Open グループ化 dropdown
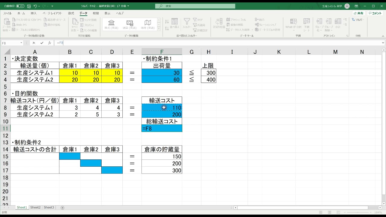The width and height of the screenshot is (386, 217). coord(319,24)
